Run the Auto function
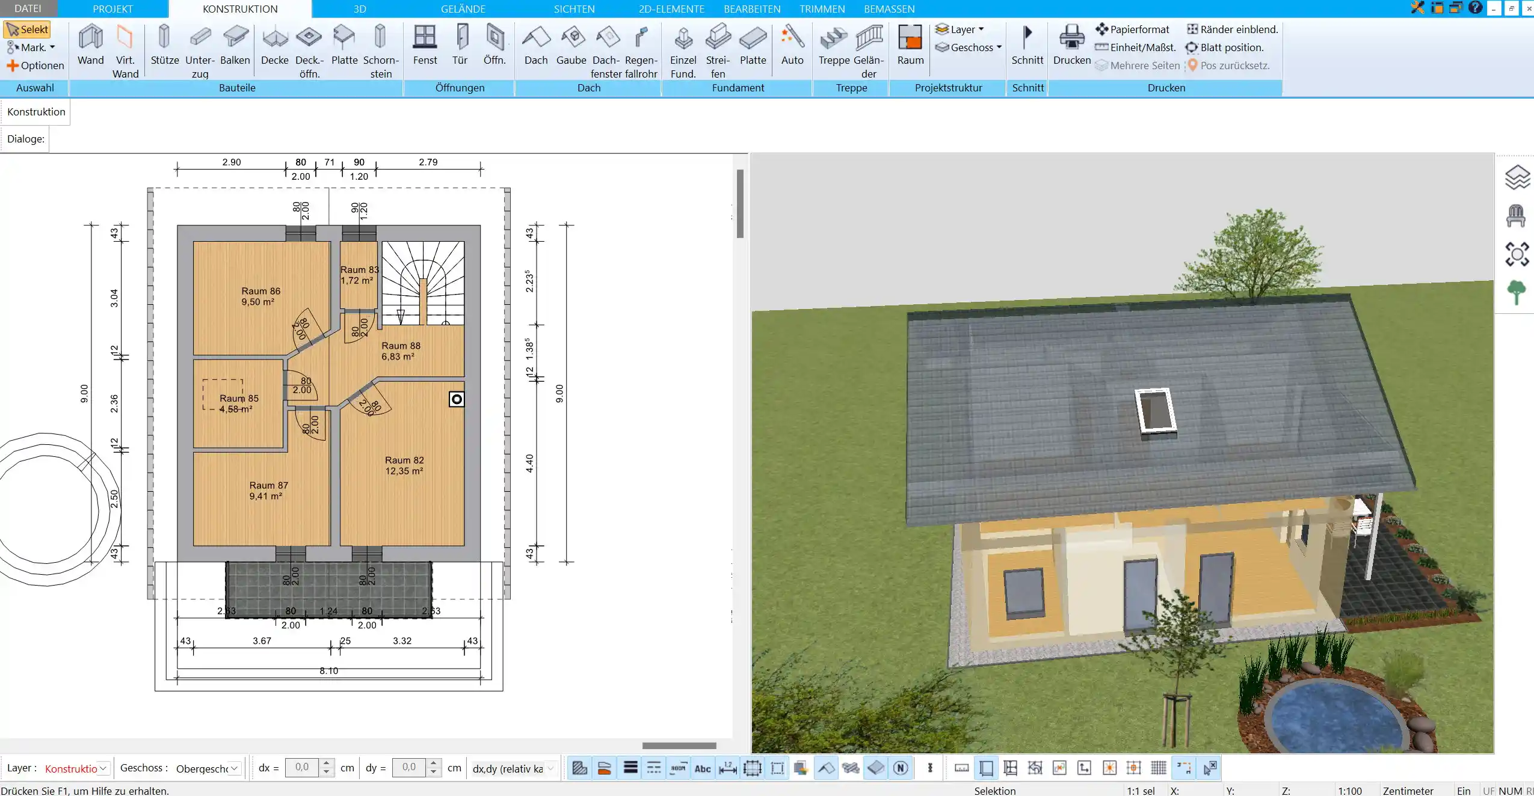Screen dimensions: 1534x796 coord(792,44)
